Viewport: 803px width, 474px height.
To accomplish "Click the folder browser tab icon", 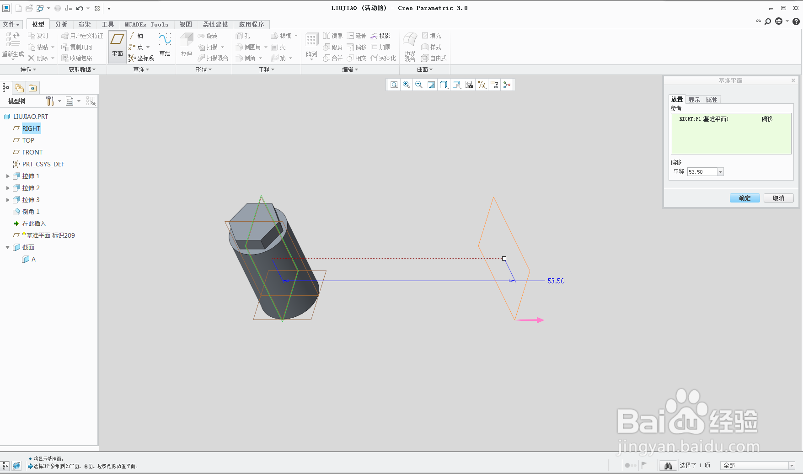I will tap(19, 88).
